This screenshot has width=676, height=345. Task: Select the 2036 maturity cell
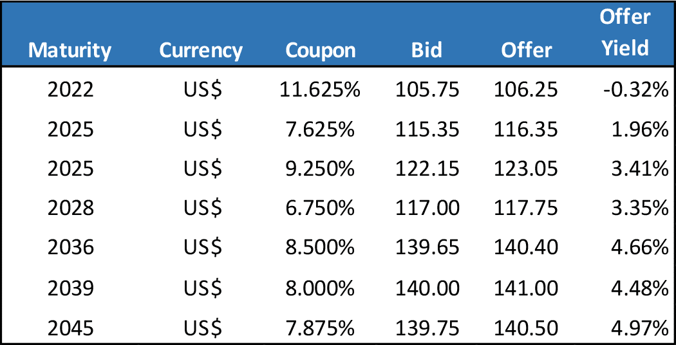pos(70,248)
